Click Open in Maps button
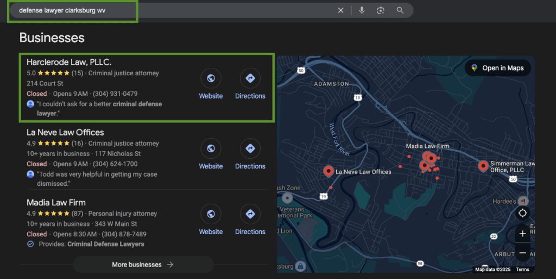 (497, 68)
